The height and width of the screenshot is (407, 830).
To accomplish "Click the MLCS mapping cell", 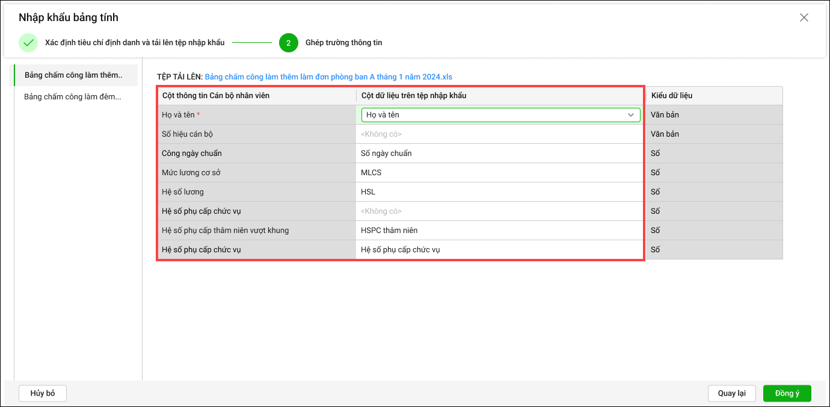I will coord(499,173).
